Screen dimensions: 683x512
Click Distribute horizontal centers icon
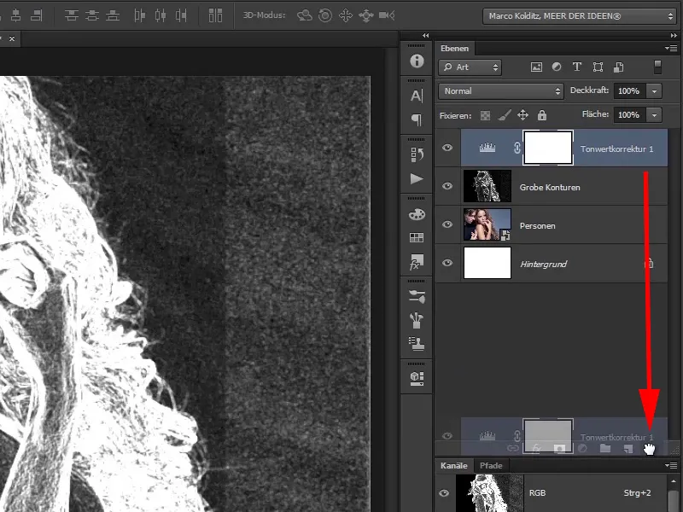[161, 15]
